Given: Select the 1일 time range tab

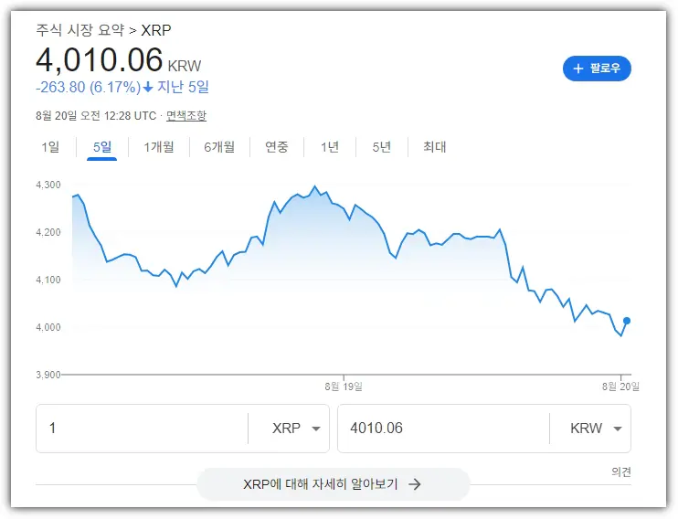Looking at the screenshot, I should 50,147.
